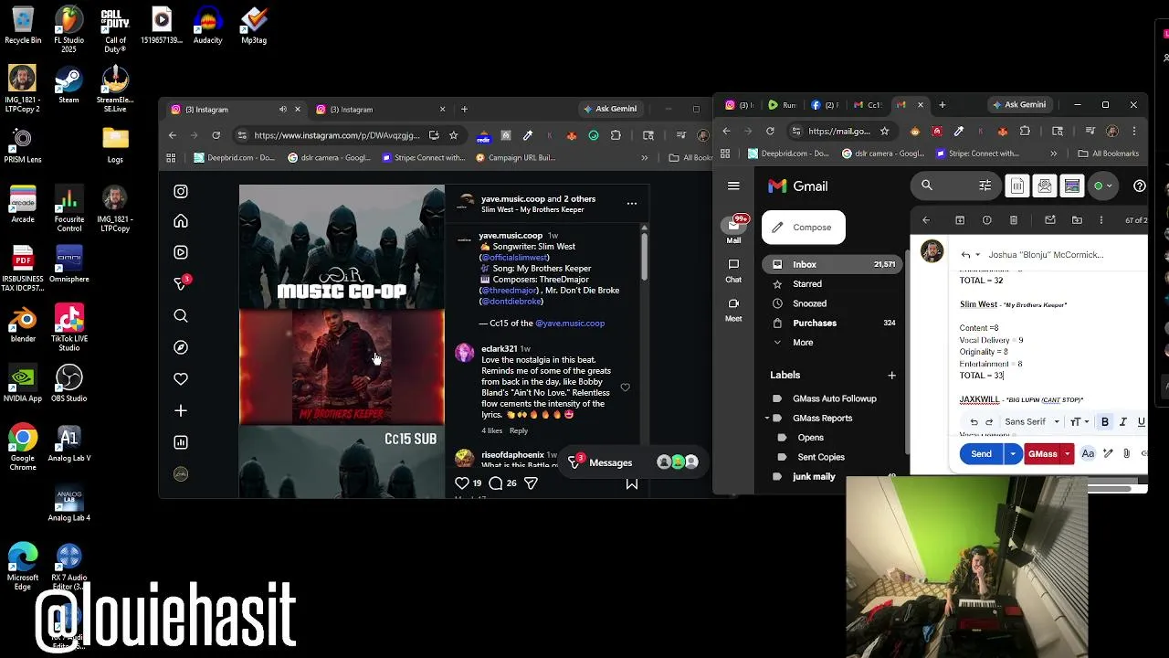
Task: Open Instagram search in the sidebar
Action: click(181, 316)
